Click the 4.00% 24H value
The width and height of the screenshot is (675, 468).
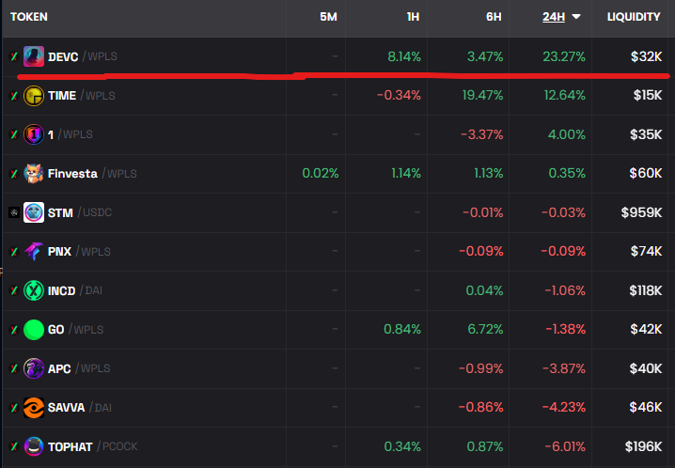pos(567,134)
